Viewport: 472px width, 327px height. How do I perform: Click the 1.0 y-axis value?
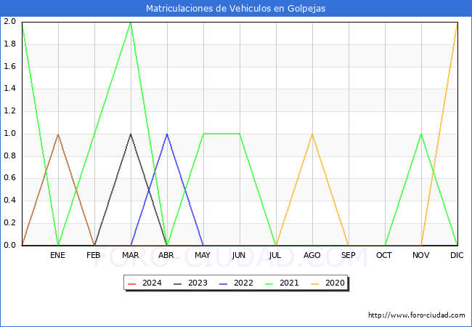[9, 134]
